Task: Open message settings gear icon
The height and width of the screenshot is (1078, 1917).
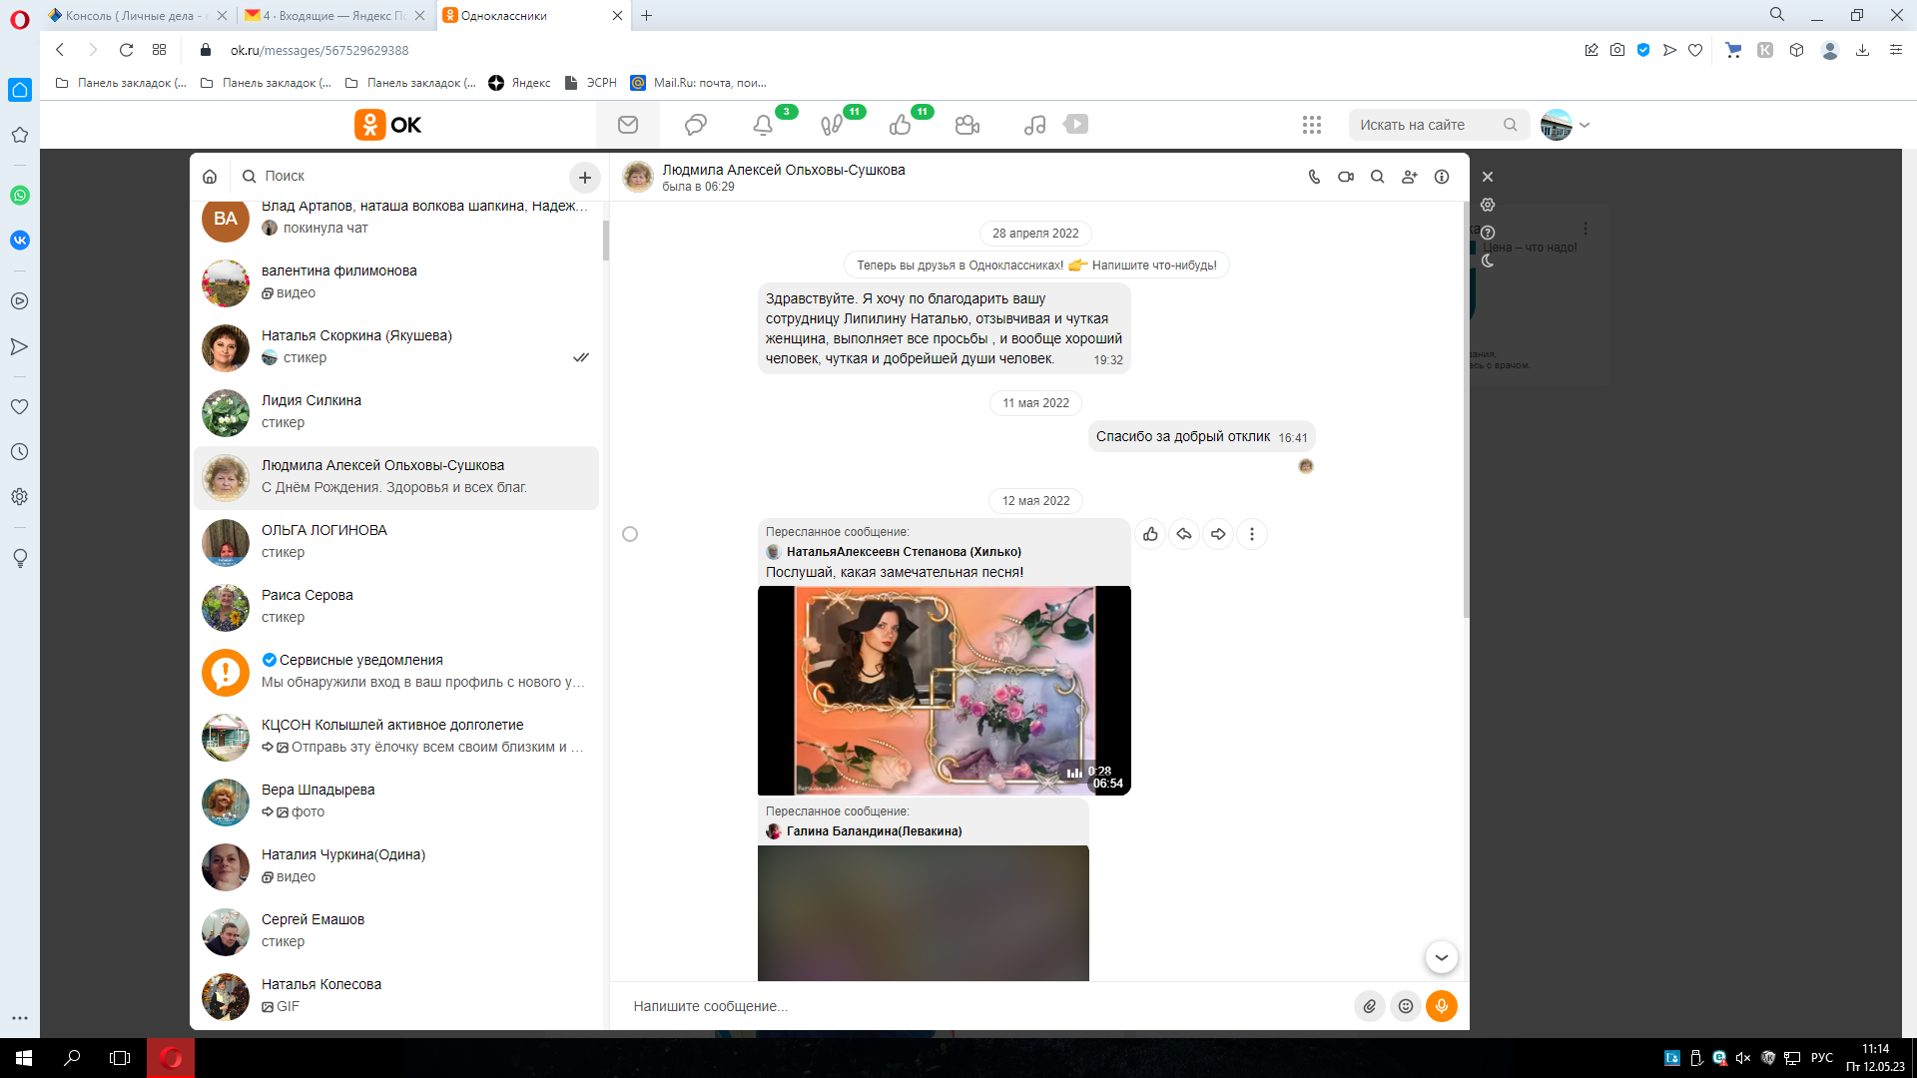Action: 1488,205
